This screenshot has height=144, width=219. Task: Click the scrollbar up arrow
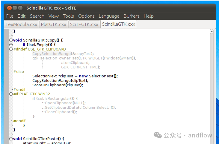[x=212, y=31]
